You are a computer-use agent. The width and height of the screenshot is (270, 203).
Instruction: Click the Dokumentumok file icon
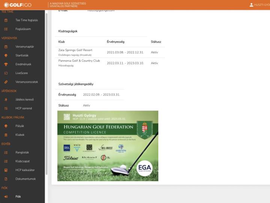pos(6,179)
